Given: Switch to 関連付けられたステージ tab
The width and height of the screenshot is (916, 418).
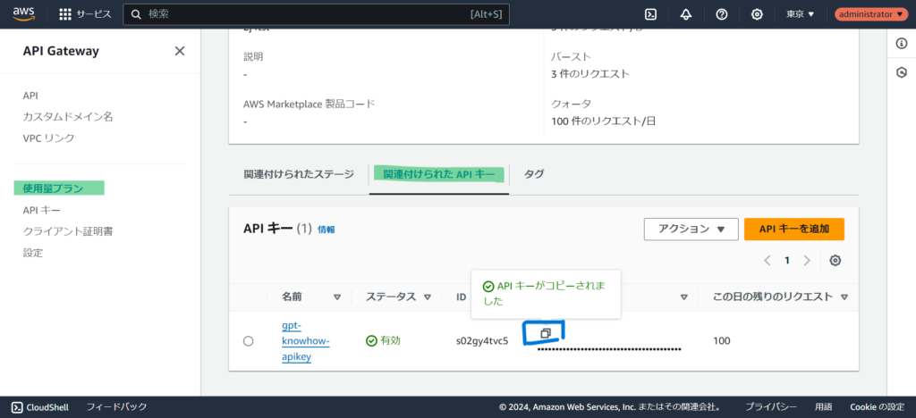Looking at the screenshot, I should coord(299,174).
